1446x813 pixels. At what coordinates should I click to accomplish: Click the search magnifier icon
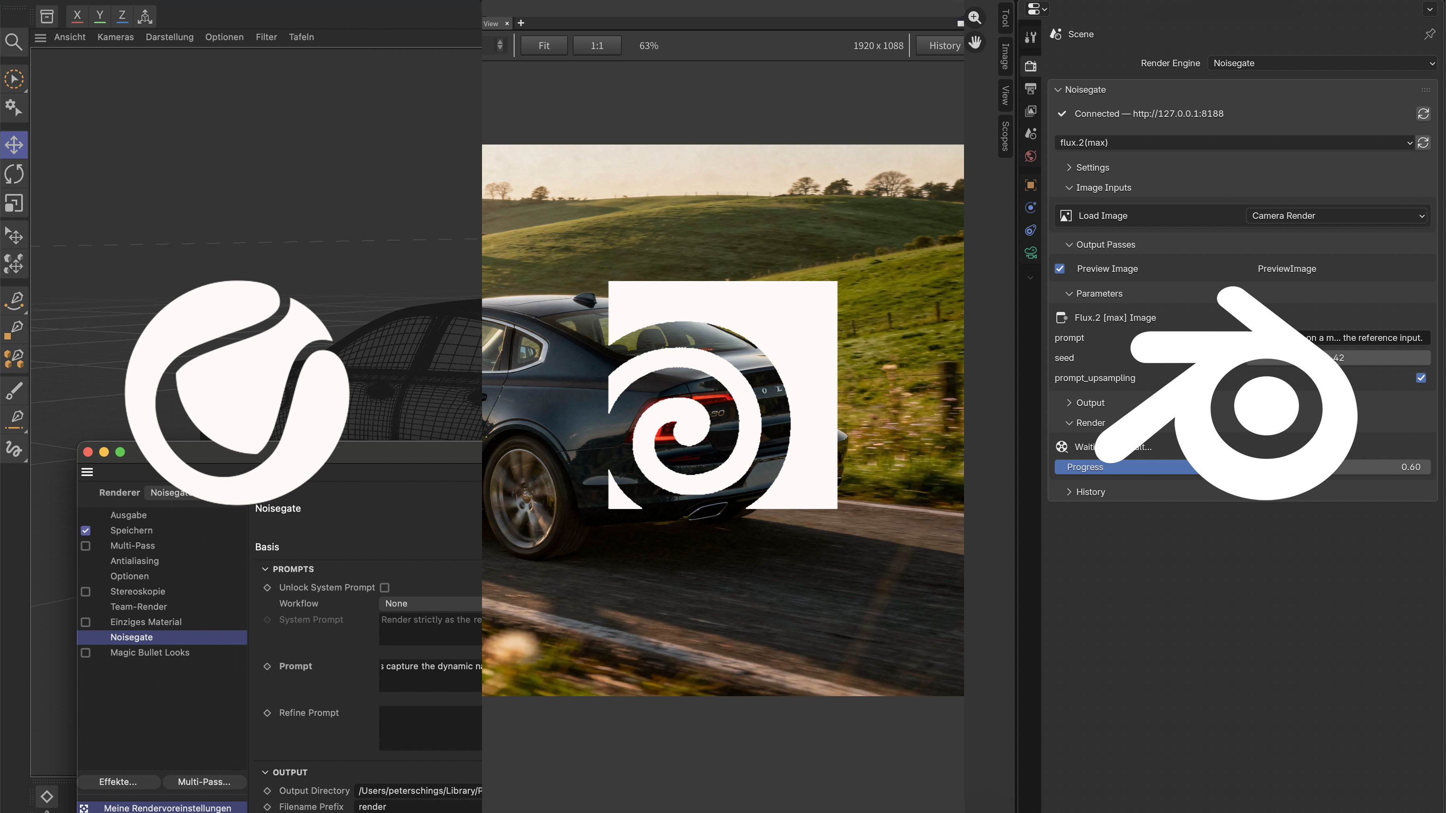click(14, 41)
